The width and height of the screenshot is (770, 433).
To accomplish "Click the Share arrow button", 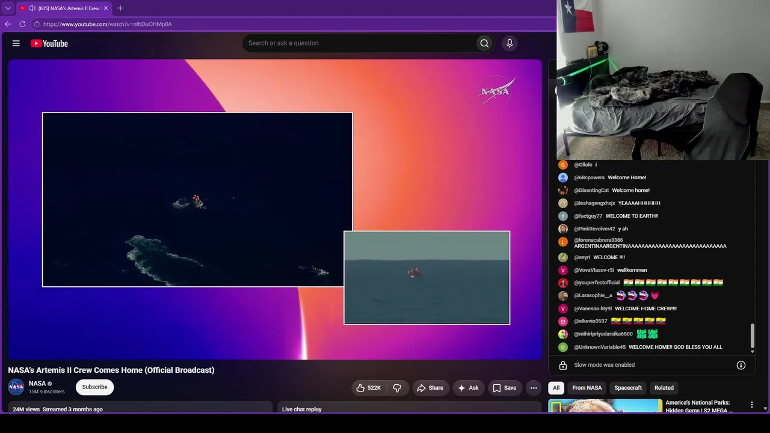I will click(430, 388).
